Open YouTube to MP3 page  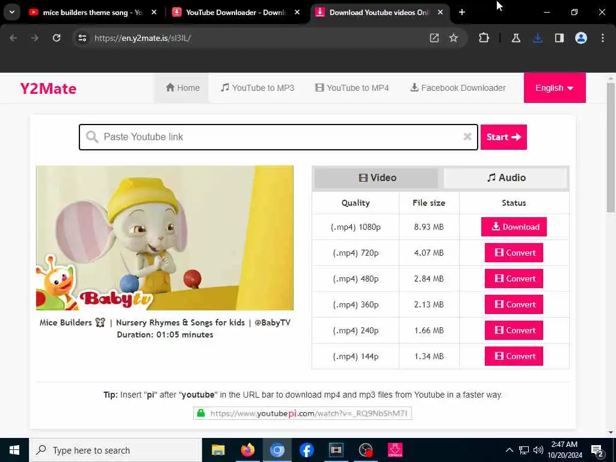(x=257, y=88)
